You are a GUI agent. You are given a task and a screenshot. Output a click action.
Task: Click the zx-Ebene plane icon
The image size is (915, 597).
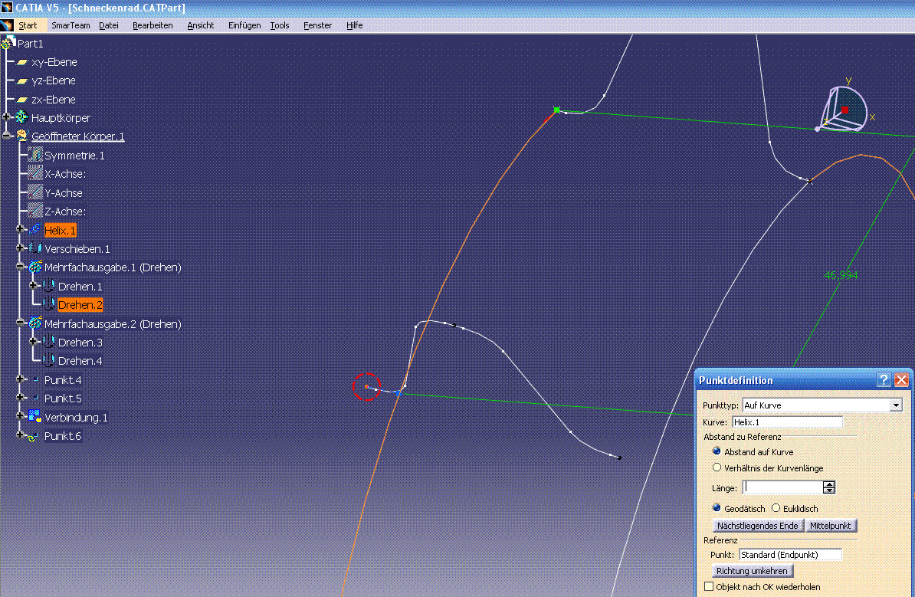22,99
